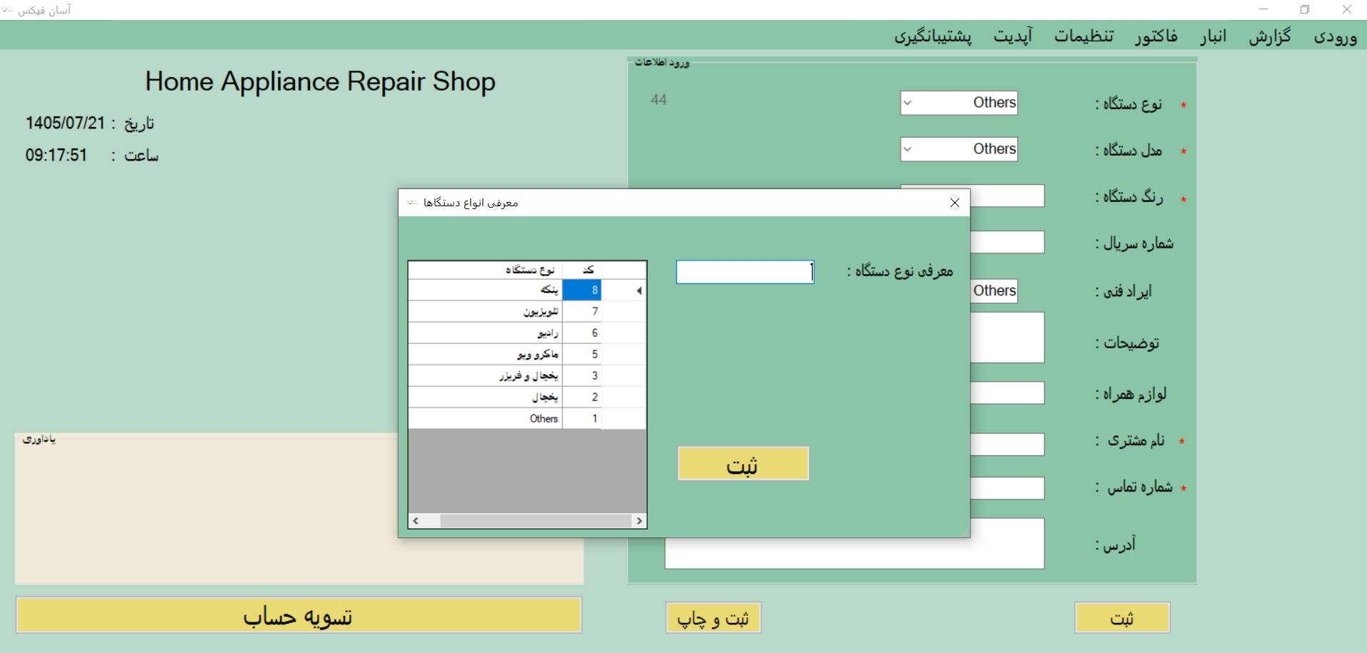Open the تنظیمات menu
The width and height of the screenshot is (1367, 653).
tap(1083, 36)
